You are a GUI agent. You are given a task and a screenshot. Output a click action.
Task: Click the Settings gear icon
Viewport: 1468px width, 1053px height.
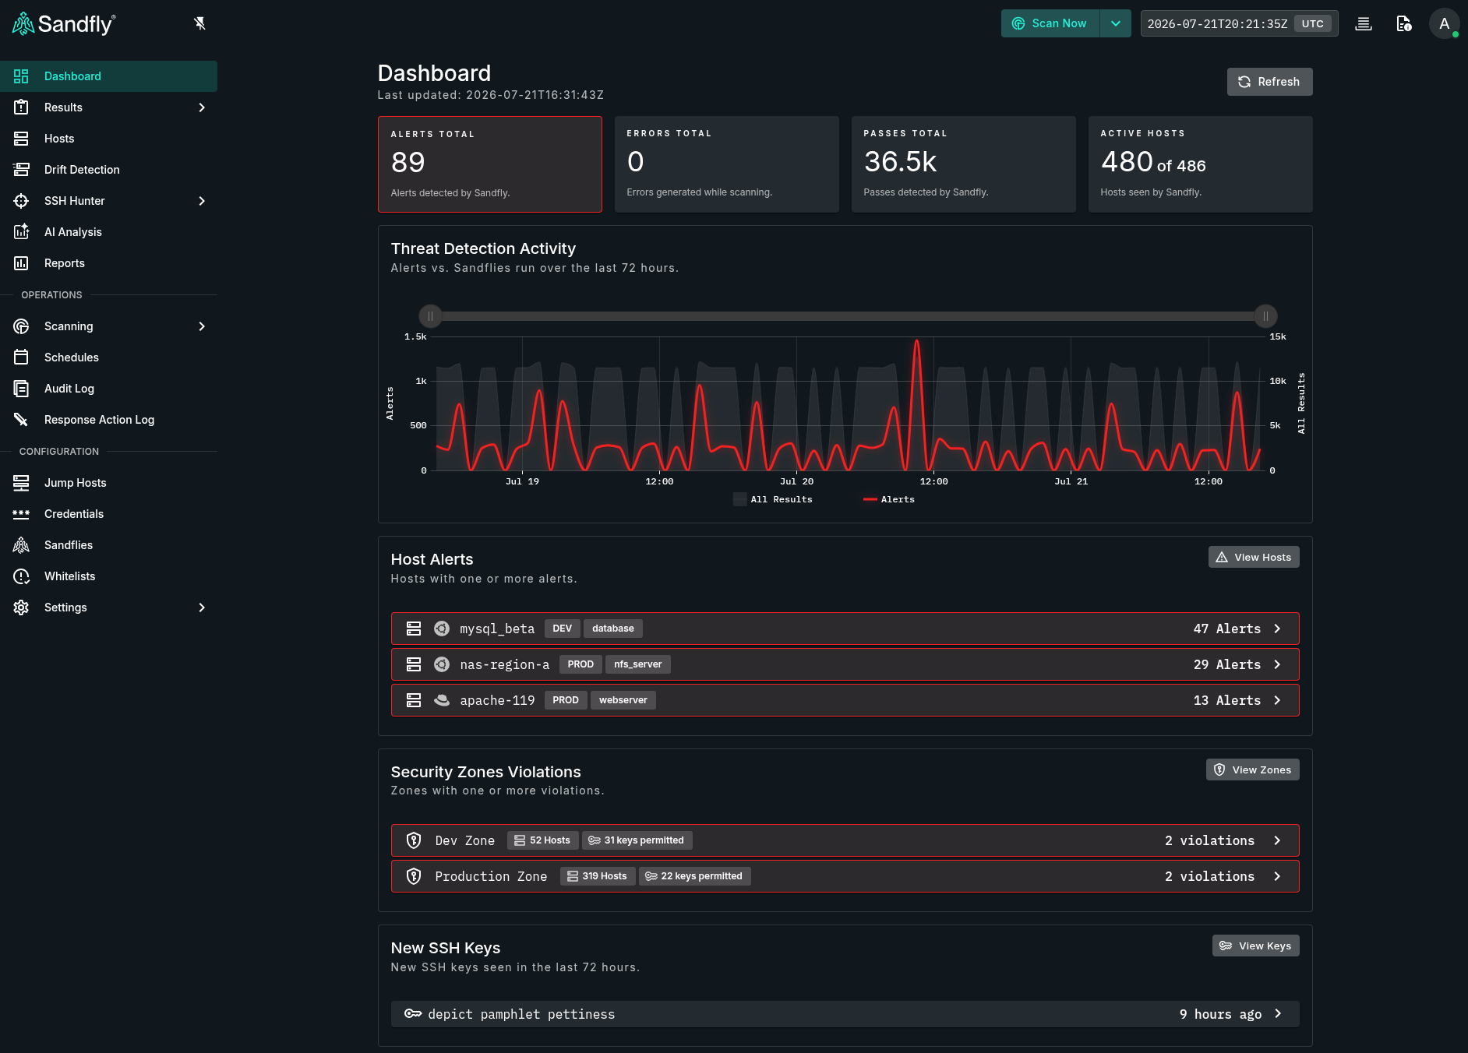click(21, 607)
